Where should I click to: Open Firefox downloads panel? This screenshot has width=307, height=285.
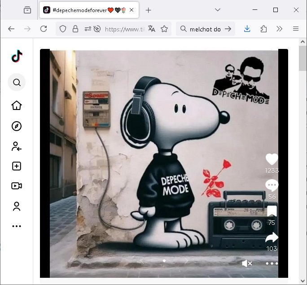pyautogui.click(x=247, y=29)
